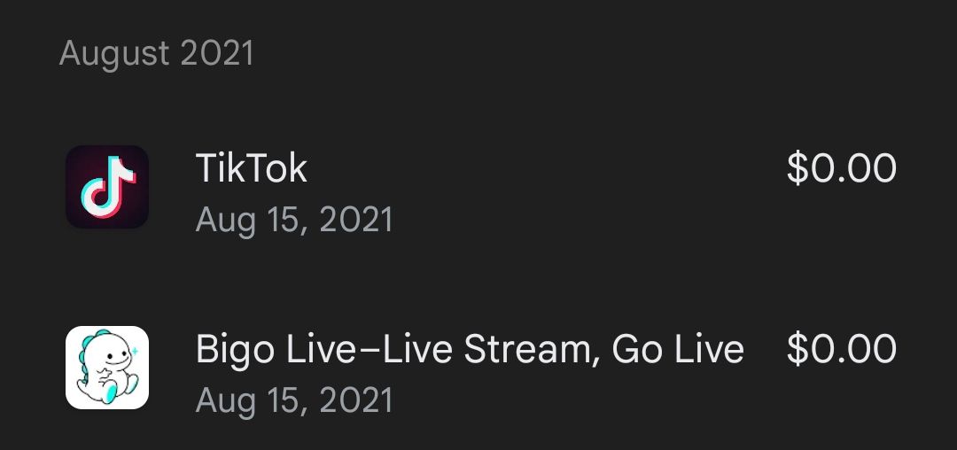957x450 pixels.
Task: Tap the Bigo Live dinosaur icon
Action: [107, 368]
